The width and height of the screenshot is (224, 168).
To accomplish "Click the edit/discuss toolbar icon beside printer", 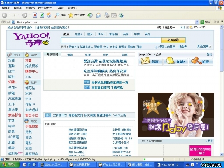I will [114, 15].
